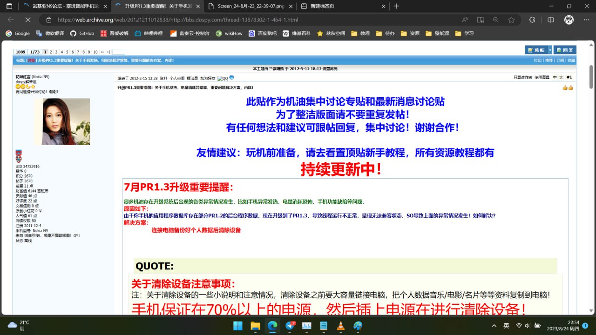Expand the 壁纸源 bookmarks folder

click(438, 33)
